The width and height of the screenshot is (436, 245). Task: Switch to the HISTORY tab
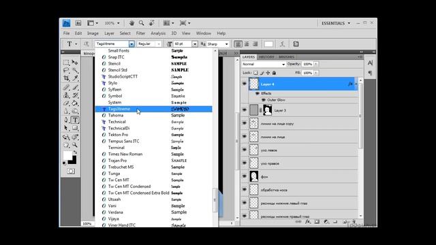[x=266, y=57]
